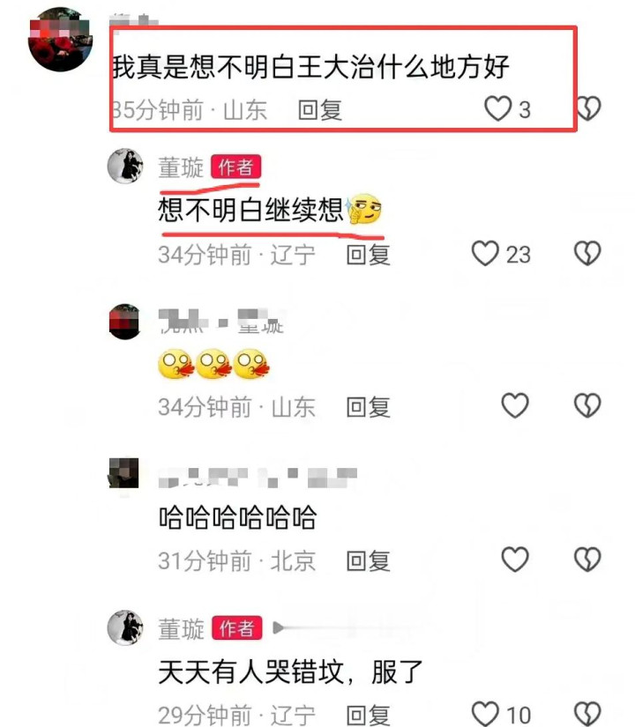The image size is (635, 727).
Task: Dislike the 天天有人哭错坟 comment
Action: click(x=587, y=713)
